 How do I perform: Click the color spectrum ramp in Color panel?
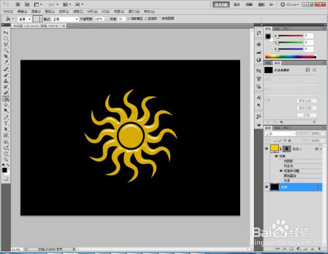pos(291,56)
